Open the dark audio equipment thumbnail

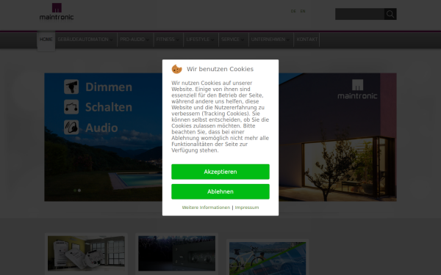click(176, 254)
